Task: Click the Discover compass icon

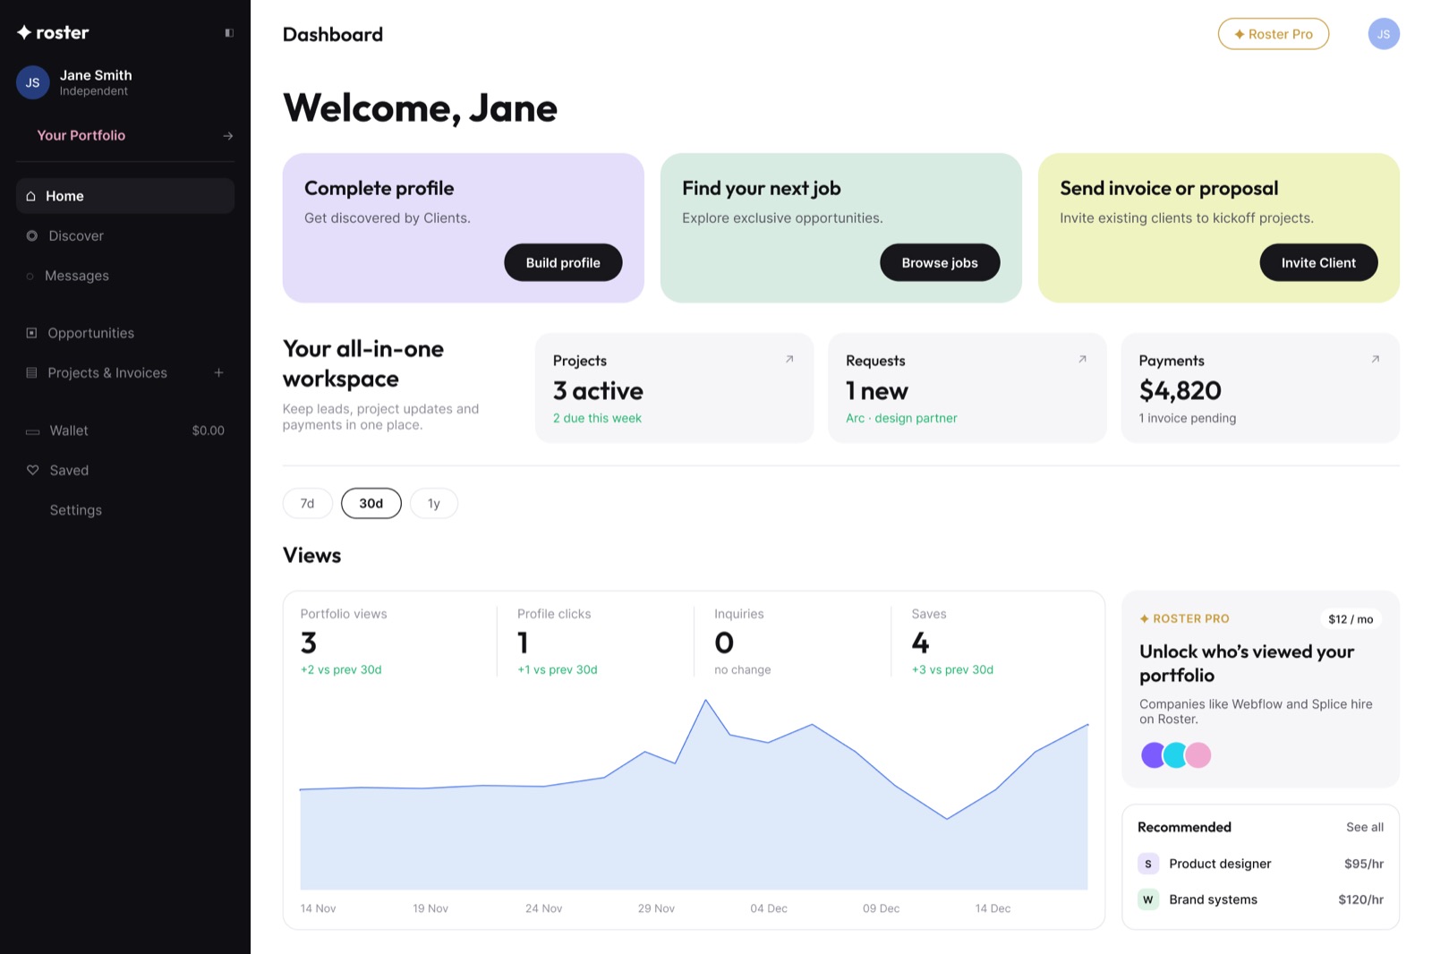Action: point(32,235)
